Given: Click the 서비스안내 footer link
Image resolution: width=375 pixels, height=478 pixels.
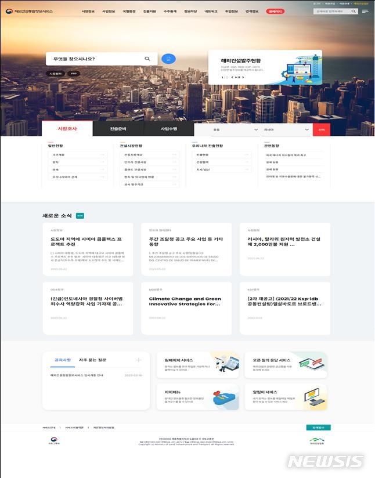Looking at the screenshot, I should 49,428.
